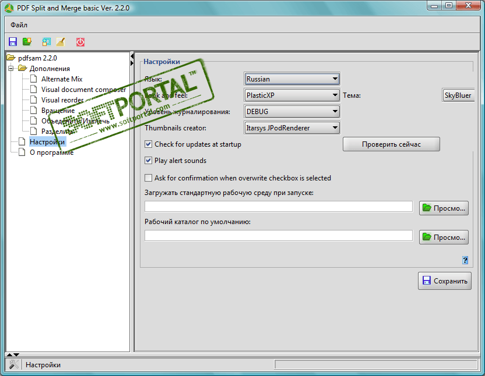Click Просмо... button for default working directory

(444, 237)
